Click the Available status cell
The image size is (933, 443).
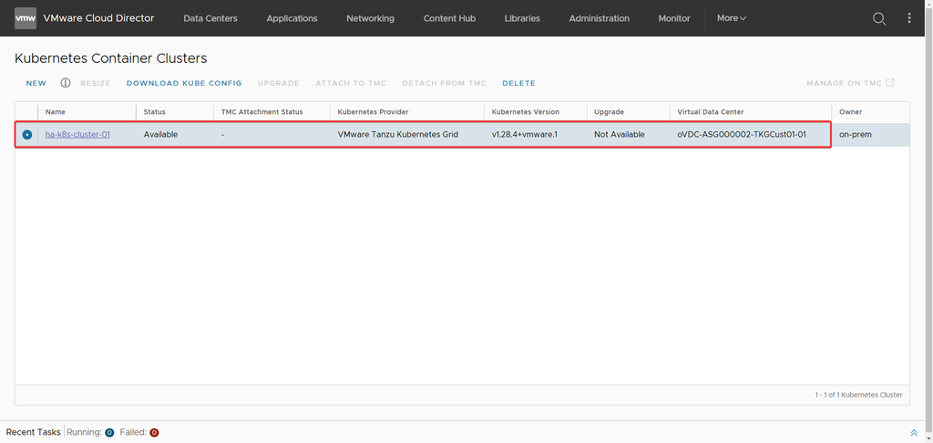tap(160, 135)
